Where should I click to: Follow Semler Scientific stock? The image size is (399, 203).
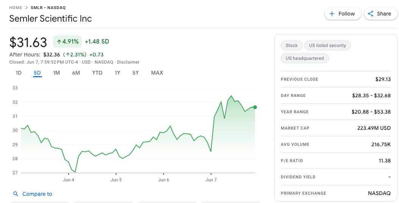point(343,14)
